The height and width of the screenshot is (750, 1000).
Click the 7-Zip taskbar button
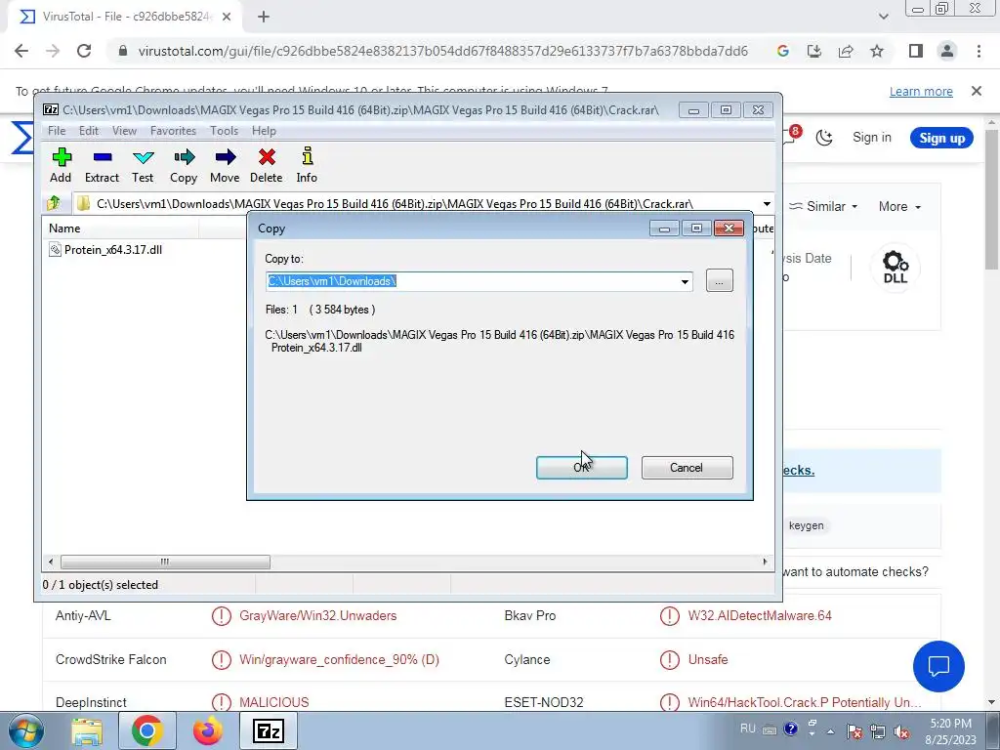[x=268, y=730]
